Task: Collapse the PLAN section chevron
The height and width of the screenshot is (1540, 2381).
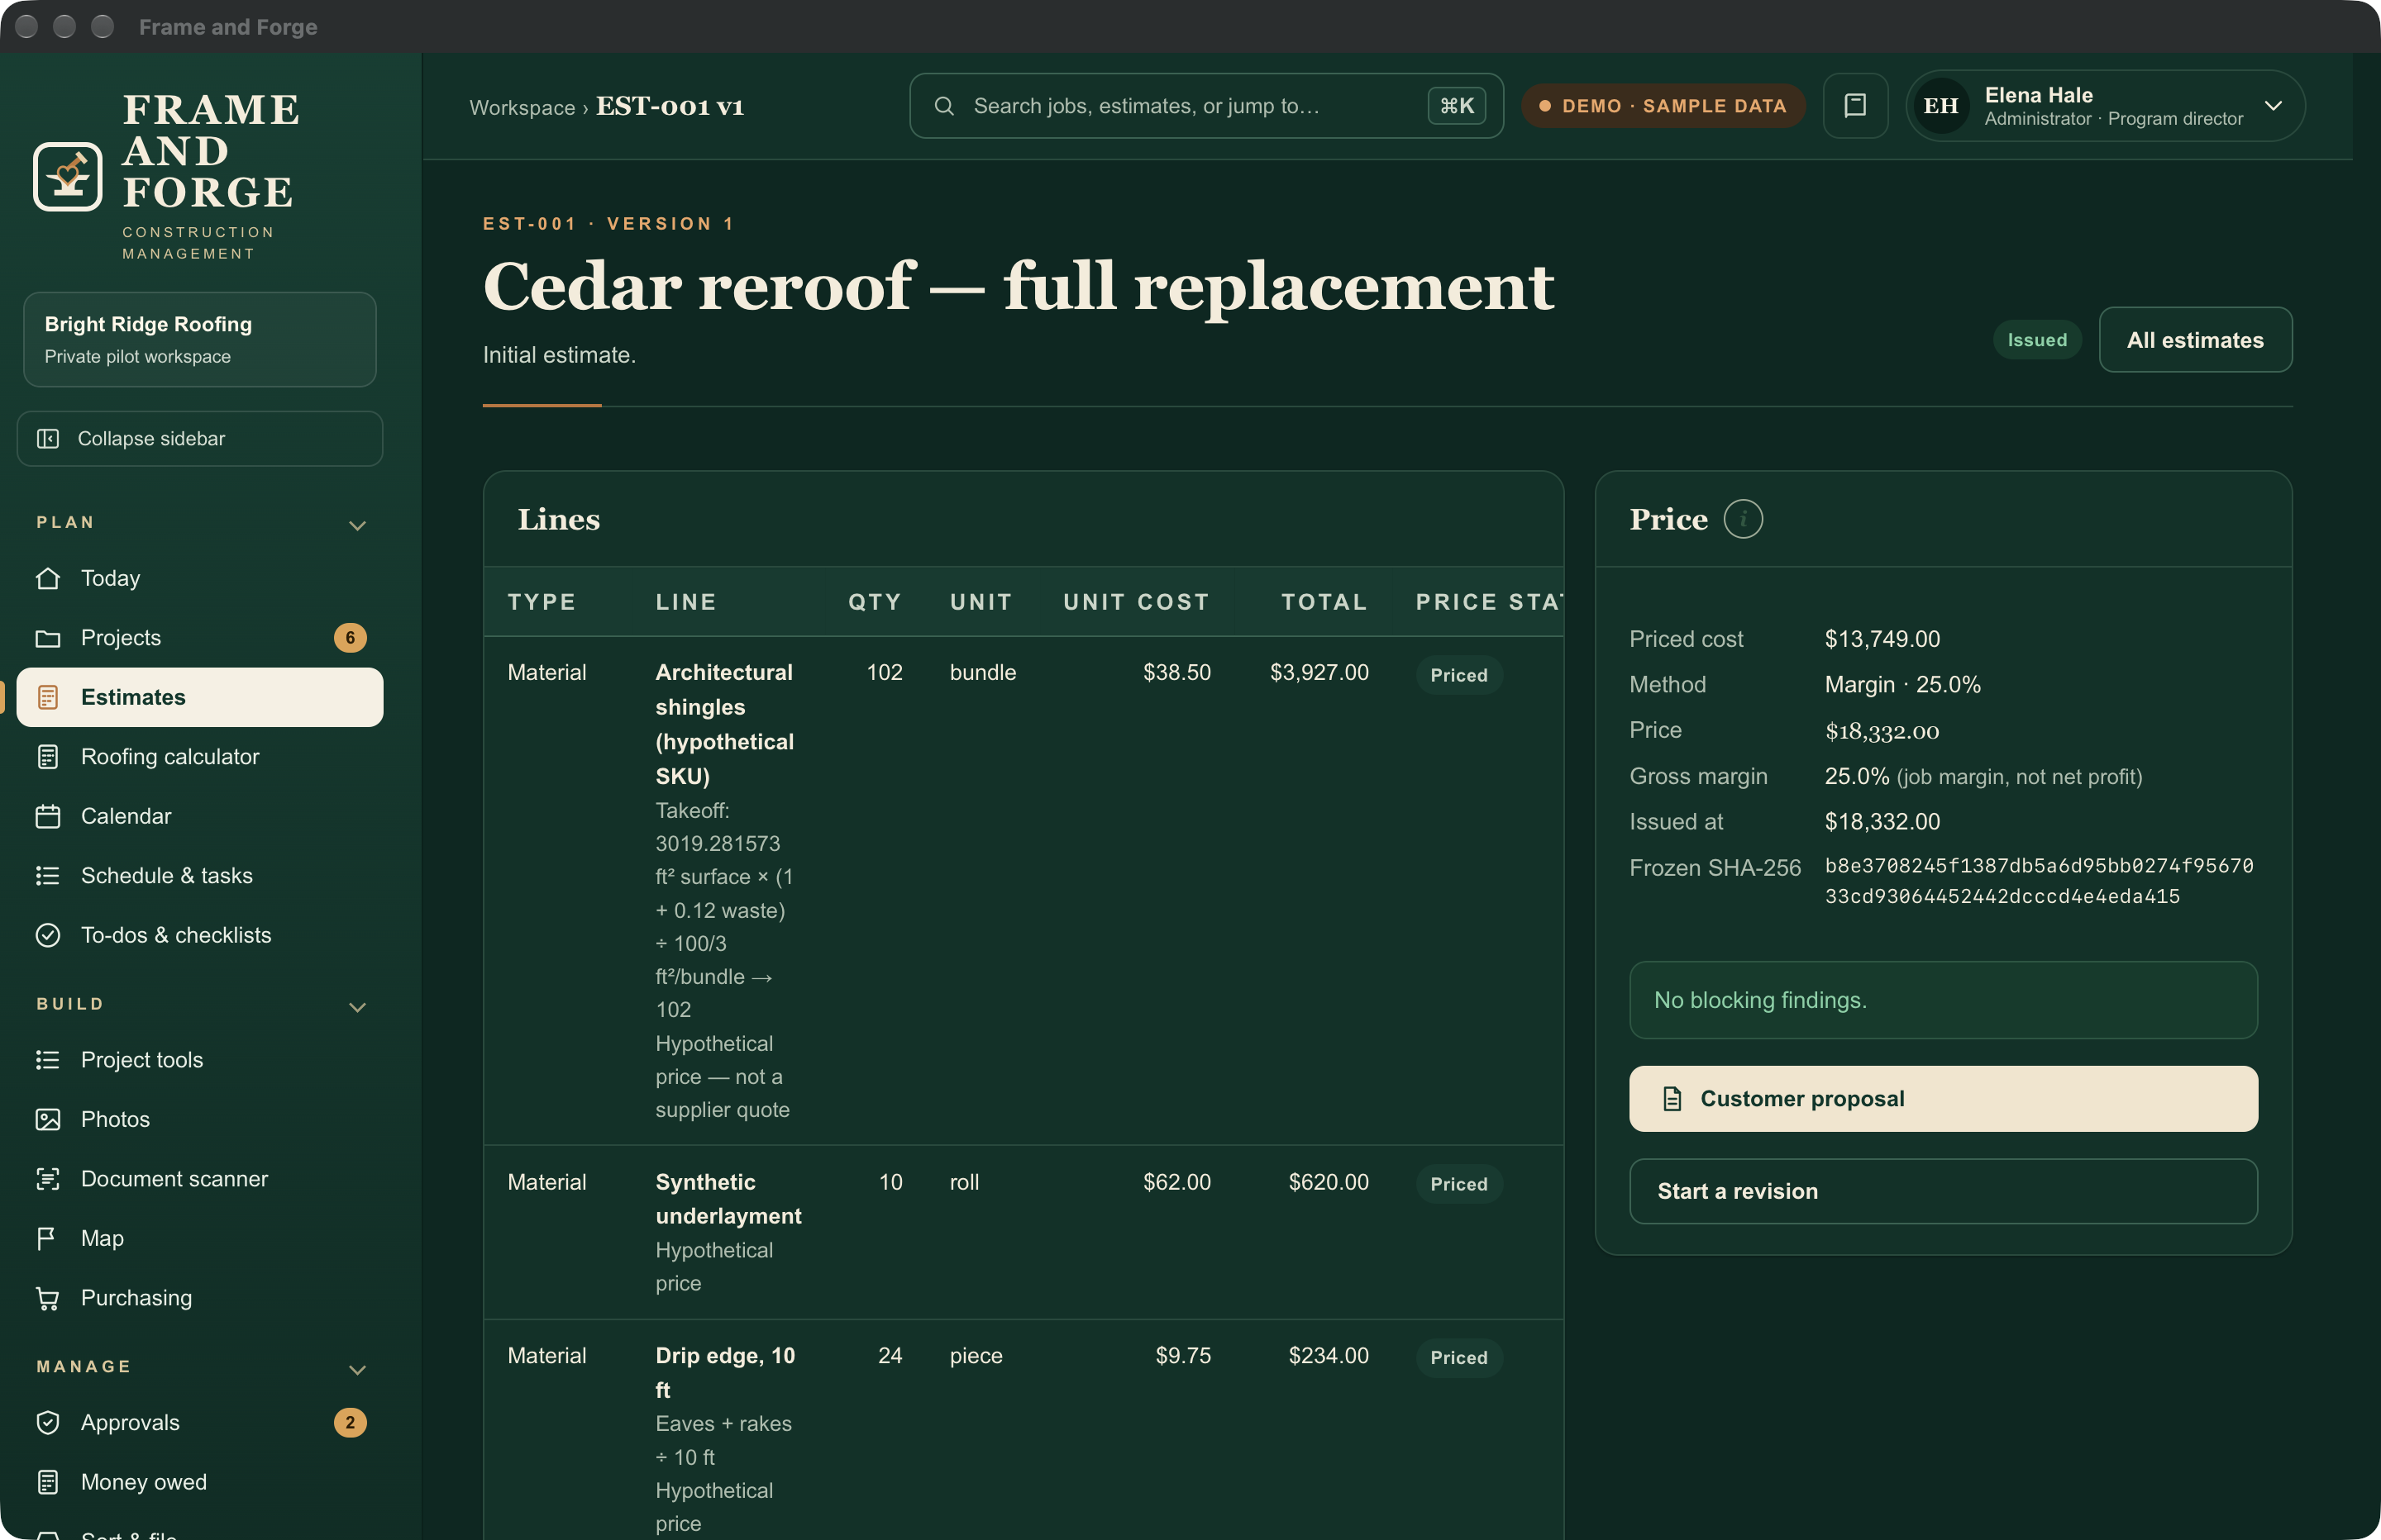Action: (357, 525)
